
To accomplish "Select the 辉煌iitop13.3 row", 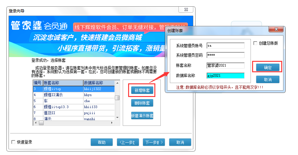I will point(74,107).
